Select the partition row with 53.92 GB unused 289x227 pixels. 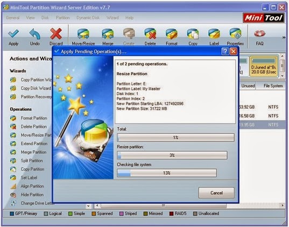[x=262, y=107]
